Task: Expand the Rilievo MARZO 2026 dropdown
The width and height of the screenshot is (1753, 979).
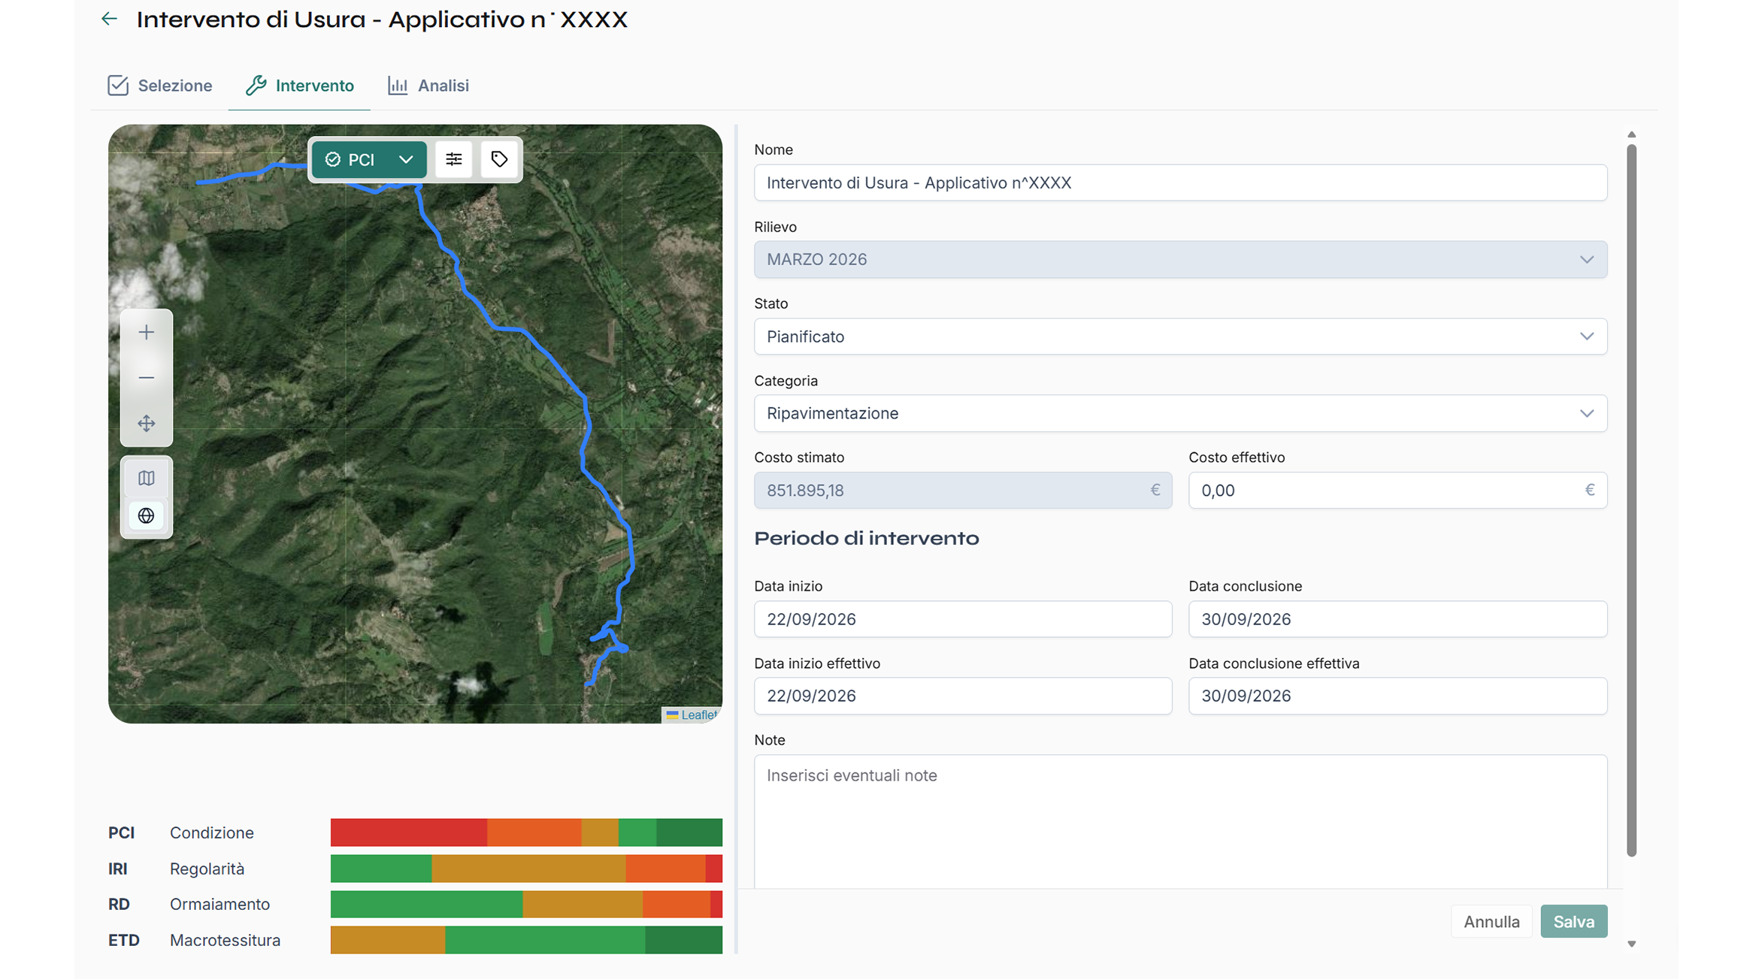Action: [1180, 259]
